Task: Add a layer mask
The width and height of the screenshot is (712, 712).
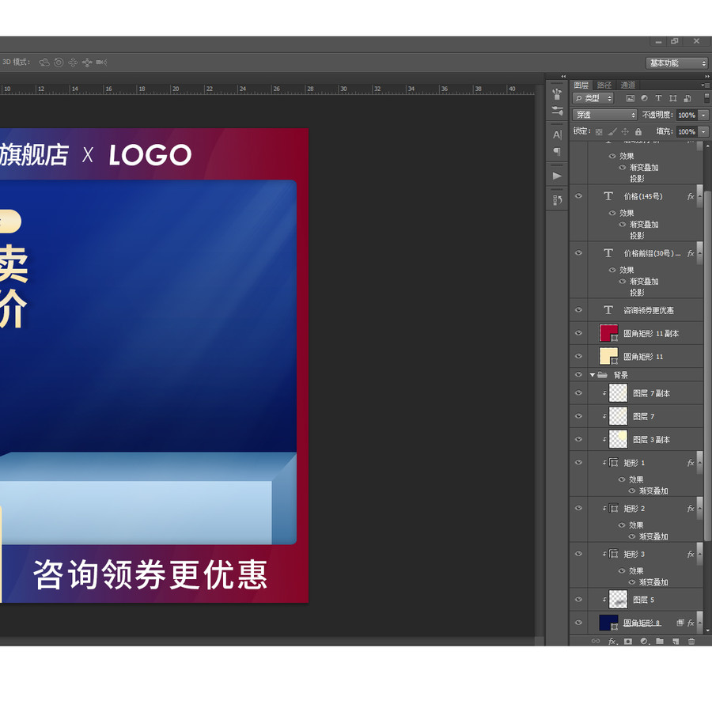Action: pos(628,641)
